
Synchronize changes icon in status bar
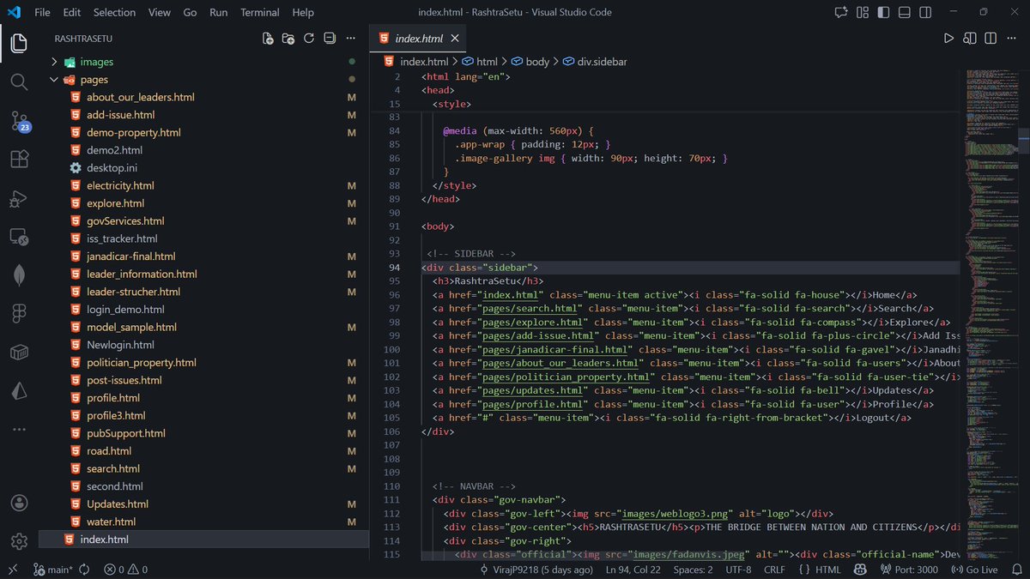pos(86,570)
